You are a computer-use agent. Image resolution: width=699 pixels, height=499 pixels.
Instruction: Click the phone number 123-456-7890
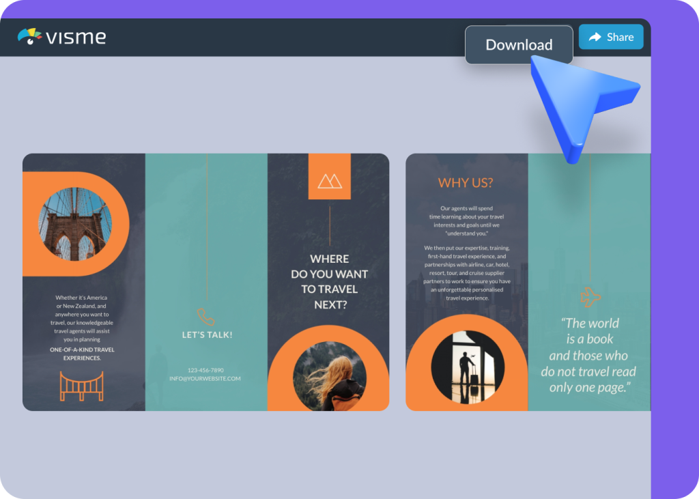click(206, 369)
